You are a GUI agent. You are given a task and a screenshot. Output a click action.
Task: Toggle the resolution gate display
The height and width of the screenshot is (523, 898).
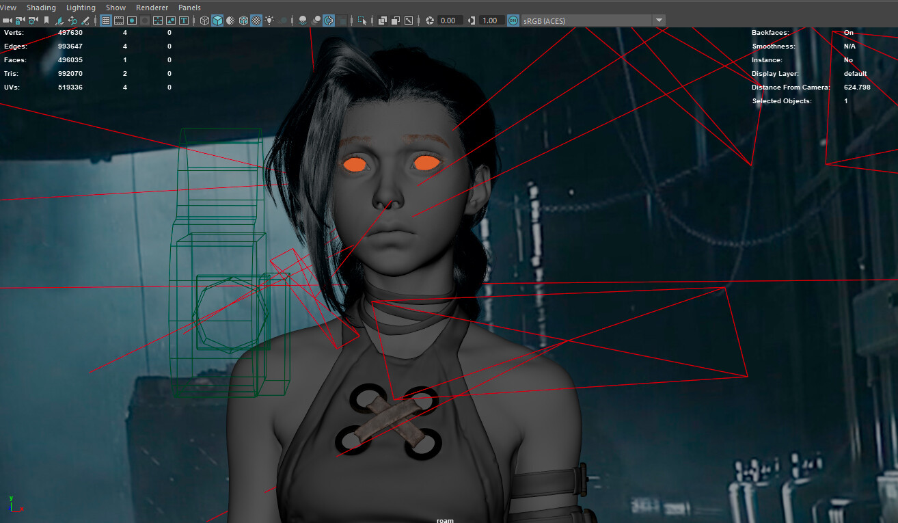click(x=131, y=21)
